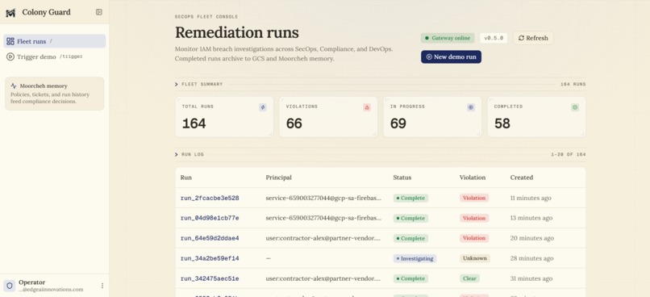The image size is (650, 297).
Task: Click the Unknown violation badge
Action: [475, 258]
